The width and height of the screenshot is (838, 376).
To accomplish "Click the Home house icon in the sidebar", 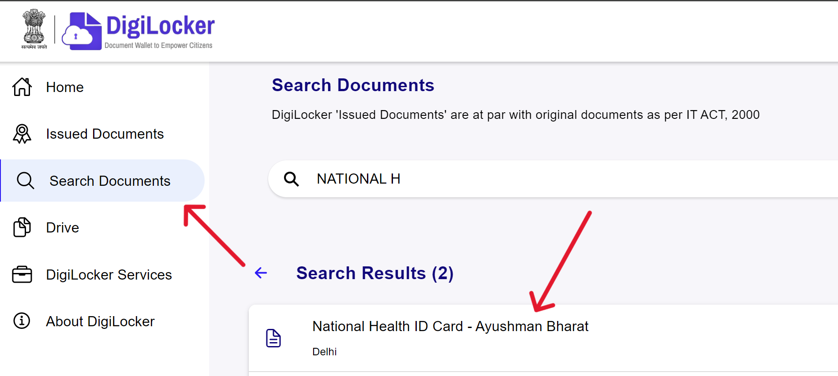I will [22, 87].
